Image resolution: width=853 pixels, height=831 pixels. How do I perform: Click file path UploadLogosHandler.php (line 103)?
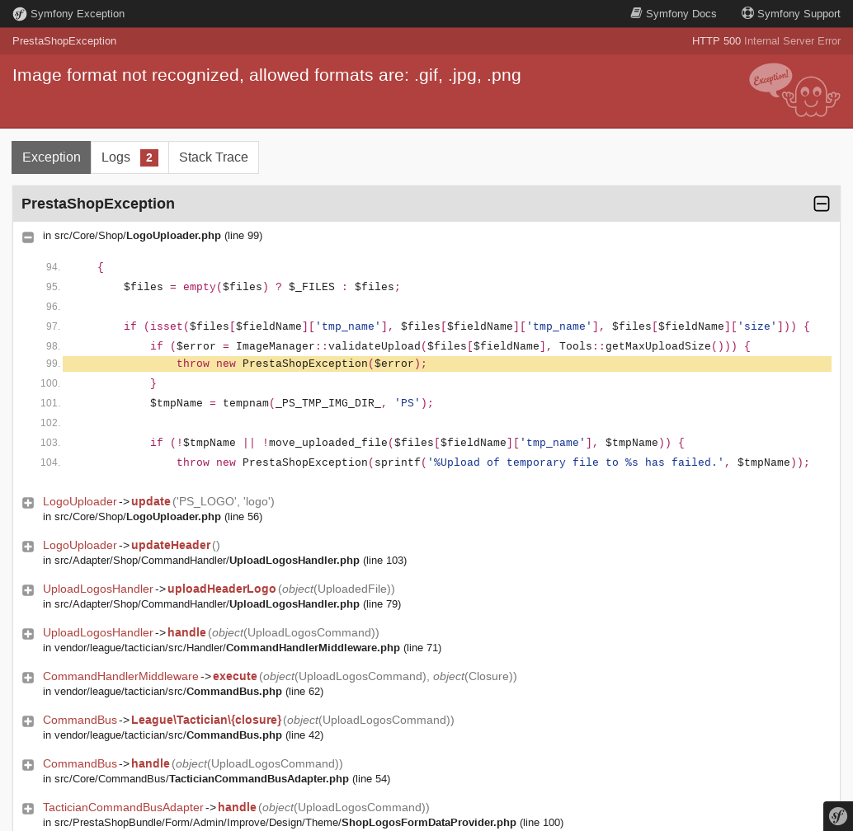tap(224, 561)
